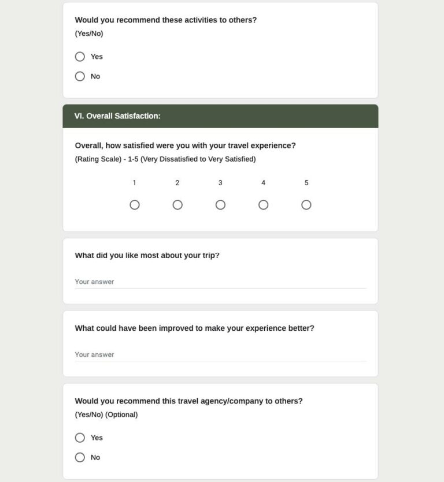Select No for recommending the travel agency
Screen dimensions: 444x482
pos(80,457)
